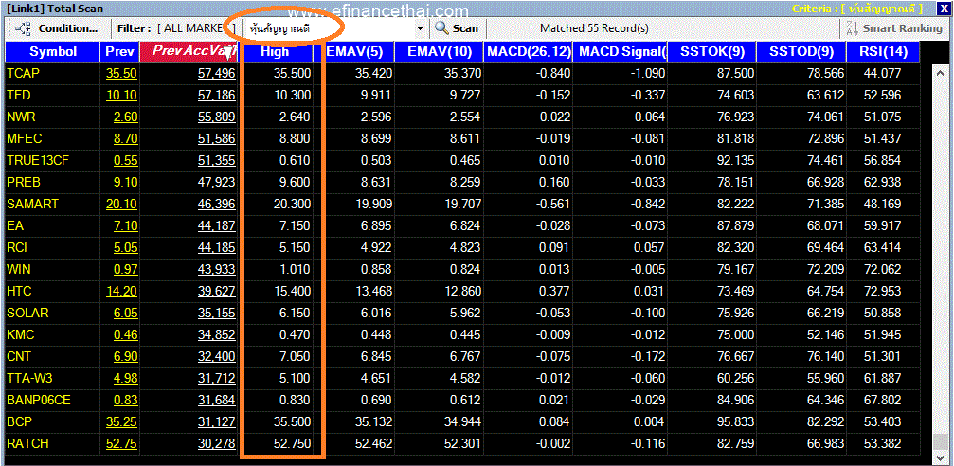Select symbol EA
The image size is (954, 466).
click(x=15, y=225)
